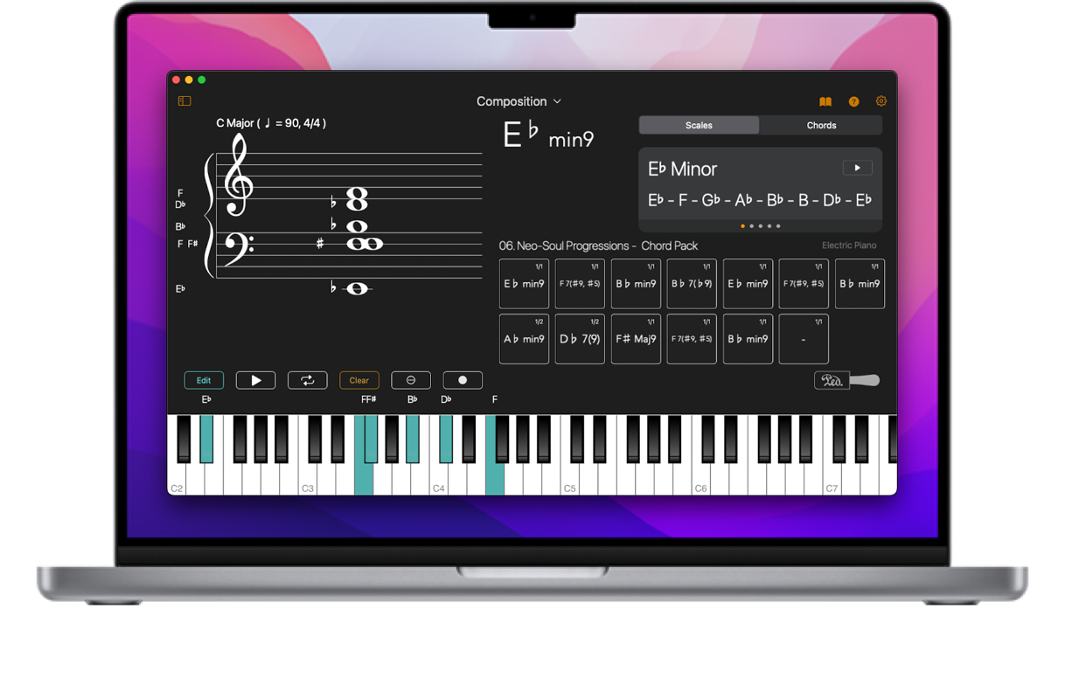This screenshot has width=1065, height=699.
Task: Open the Neo-Soul Progressions chord pack selector
Action: [x=598, y=246]
